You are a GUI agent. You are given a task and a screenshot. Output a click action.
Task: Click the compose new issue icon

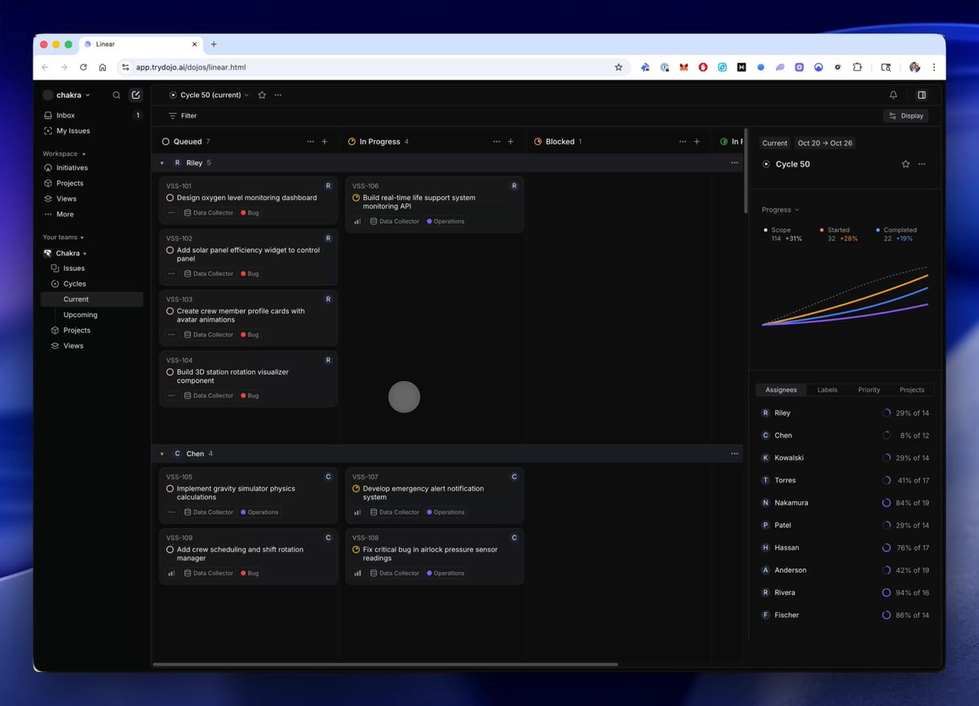pyautogui.click(x=135, y=95)
